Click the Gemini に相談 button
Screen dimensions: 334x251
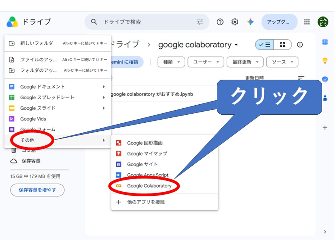pyautogui.click(x=127, y=62)
